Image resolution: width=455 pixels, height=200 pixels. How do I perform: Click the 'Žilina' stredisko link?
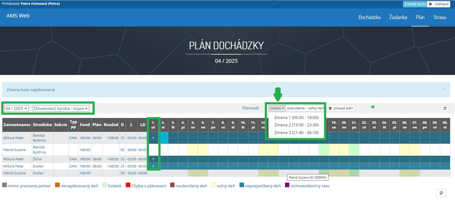click(37, 159)
